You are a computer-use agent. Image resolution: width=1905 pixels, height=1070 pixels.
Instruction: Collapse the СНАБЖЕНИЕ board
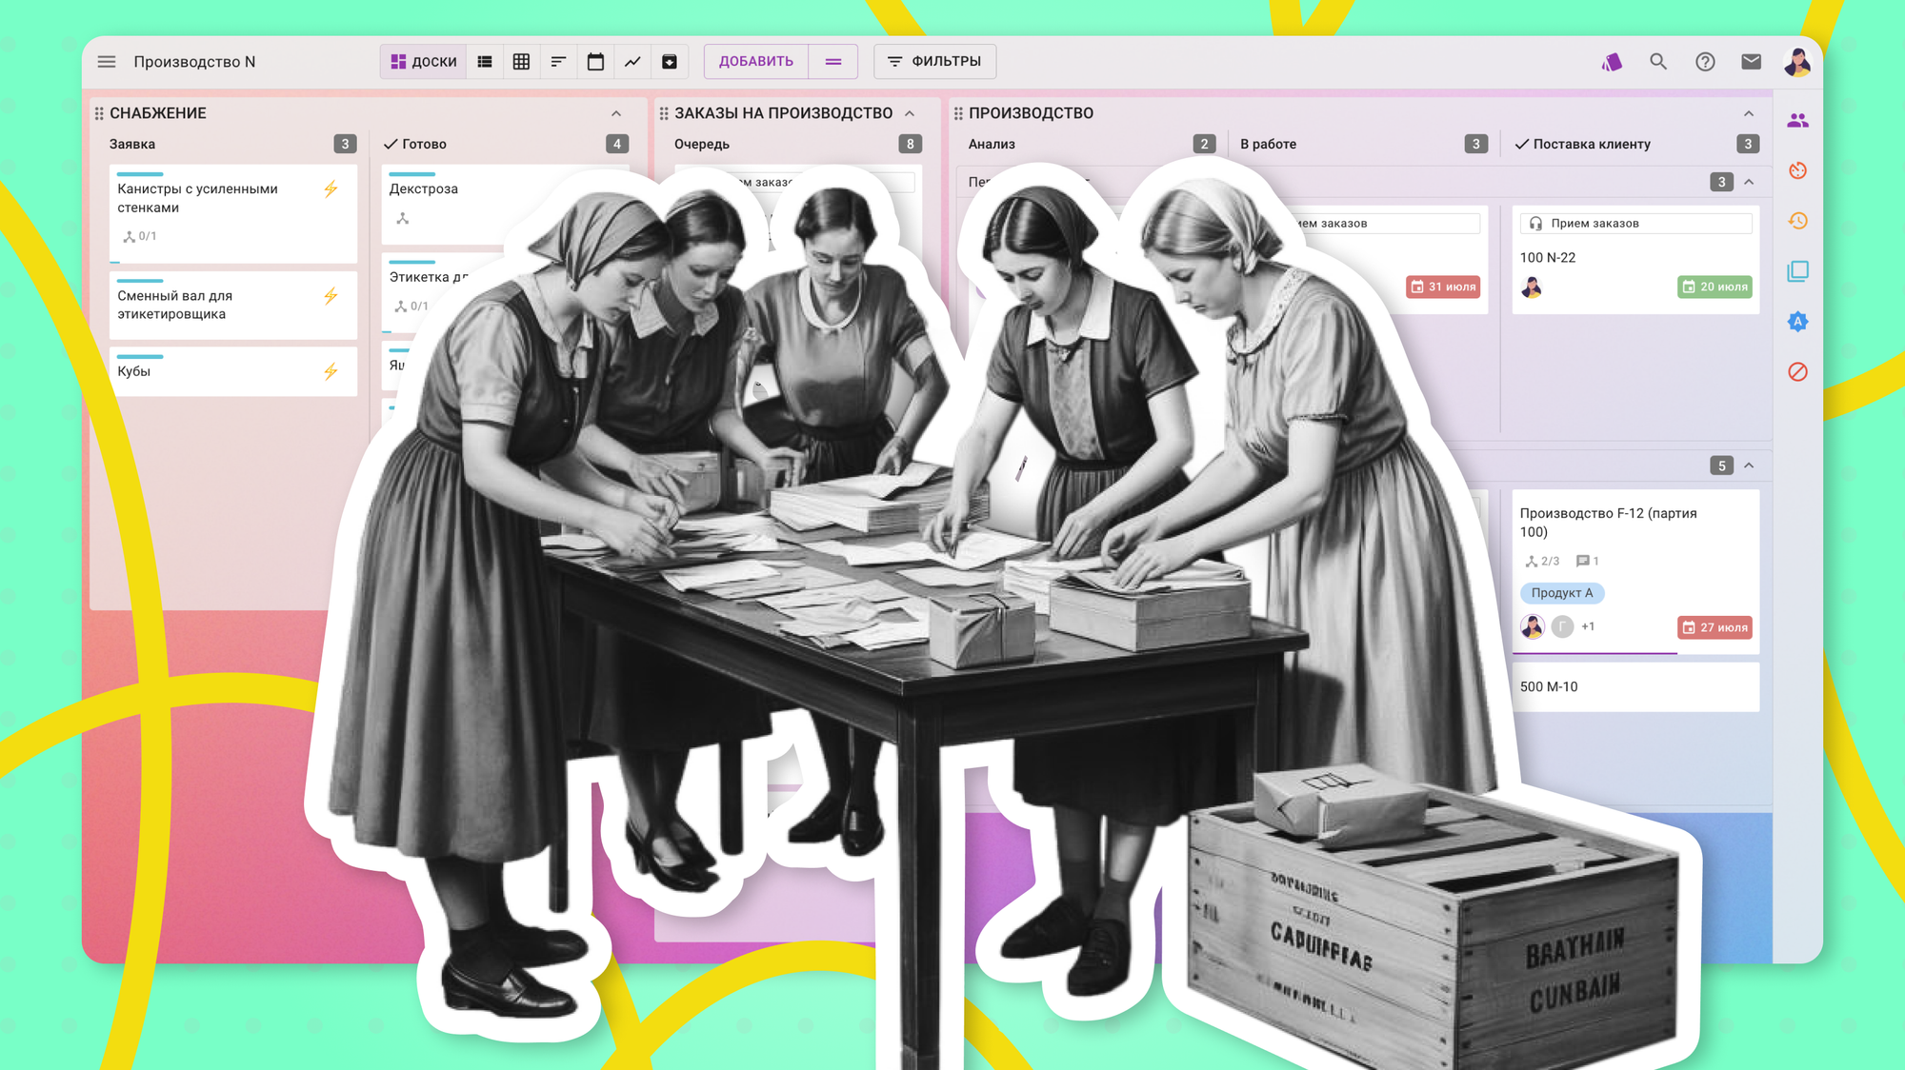(x=616, y=113)
